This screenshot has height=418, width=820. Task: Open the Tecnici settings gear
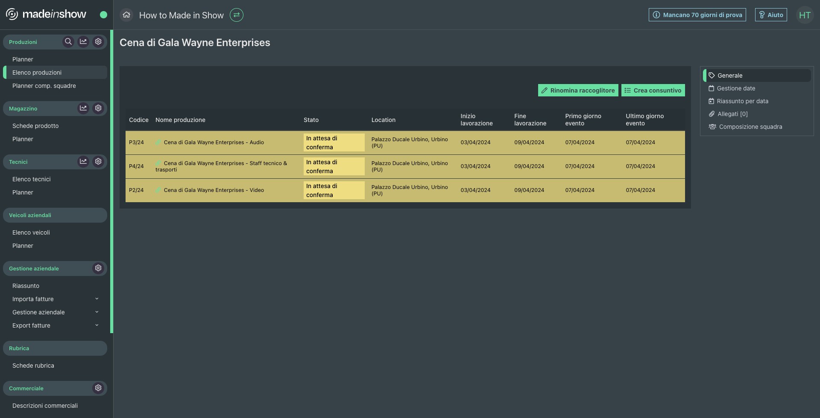pos(98,162)
